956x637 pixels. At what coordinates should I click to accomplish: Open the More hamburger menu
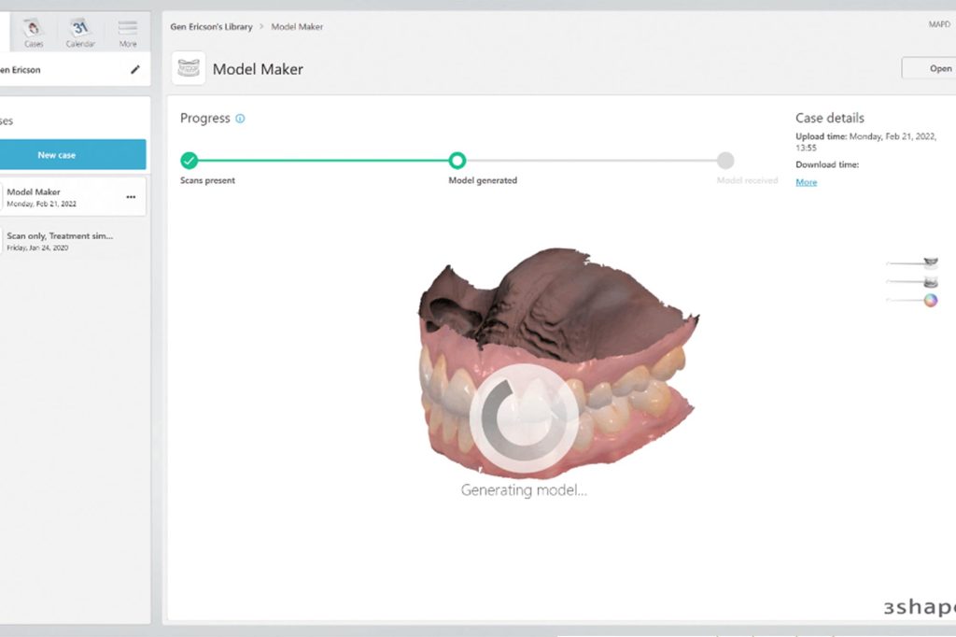click(x=128, y=31)
